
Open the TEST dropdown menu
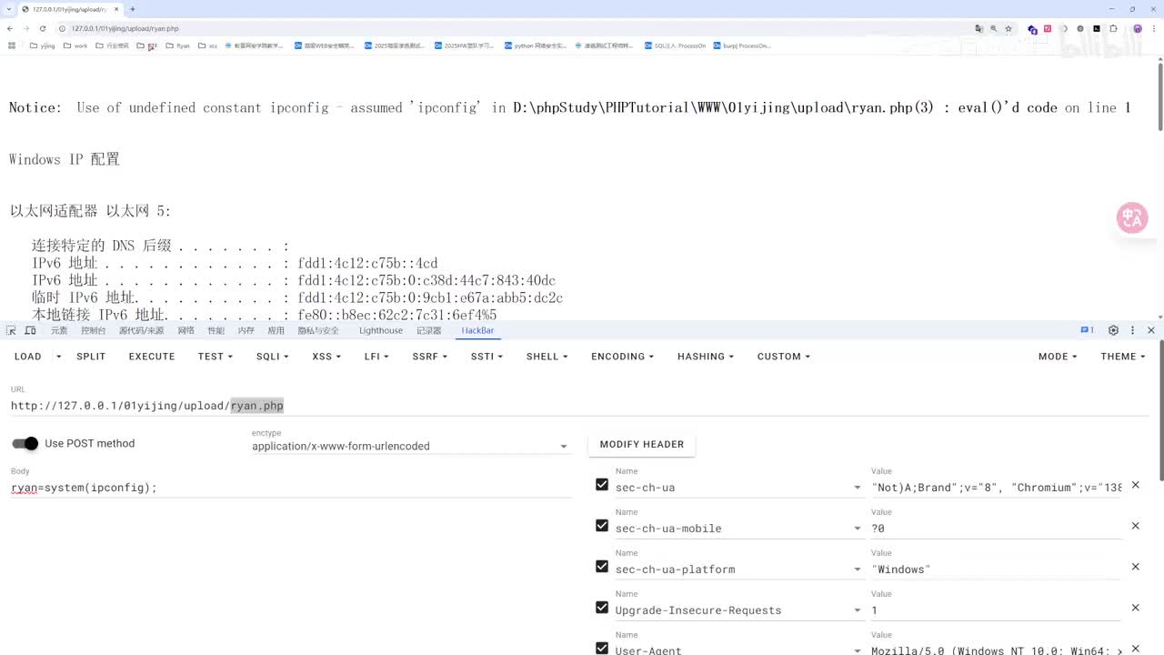tap(216, 357)
